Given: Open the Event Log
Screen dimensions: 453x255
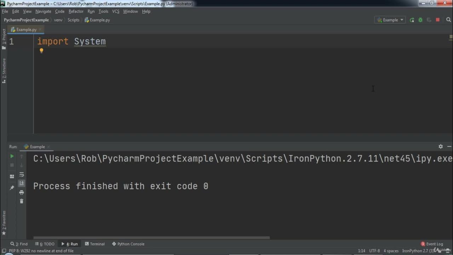Looking at the screenshot, I should pos(432,244).
